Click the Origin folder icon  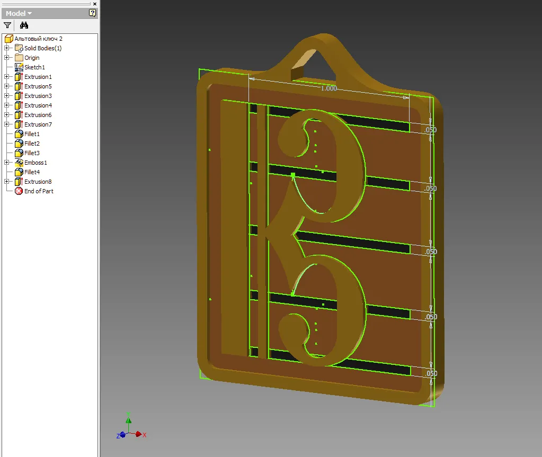(x=19, y=58)
